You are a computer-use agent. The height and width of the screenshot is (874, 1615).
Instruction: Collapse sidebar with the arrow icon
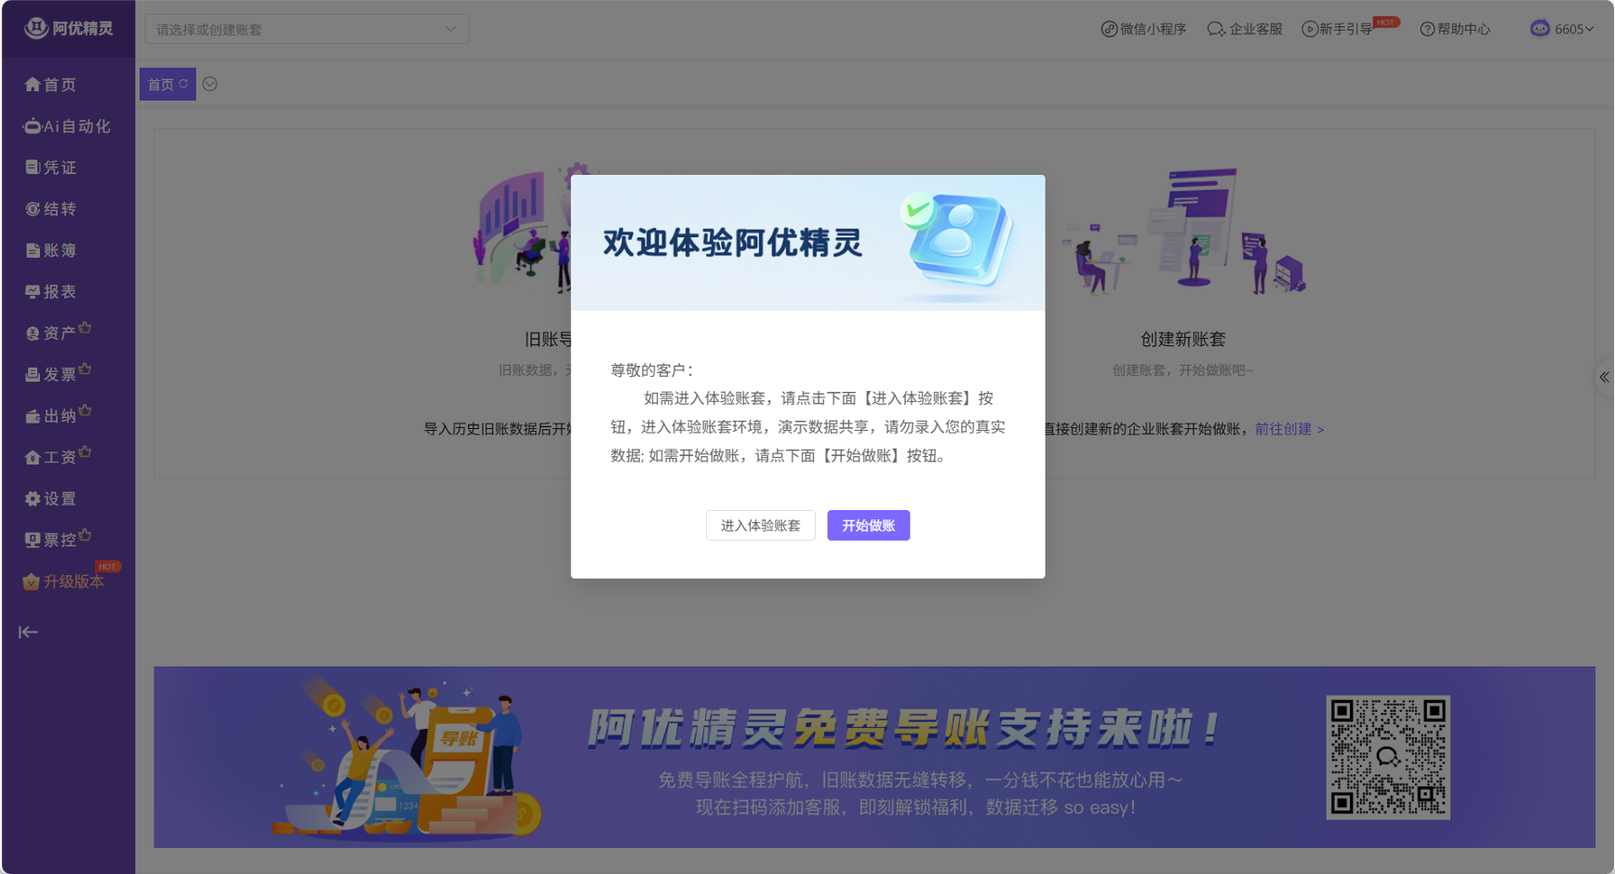pyautogui.click(x=28, y=632)
